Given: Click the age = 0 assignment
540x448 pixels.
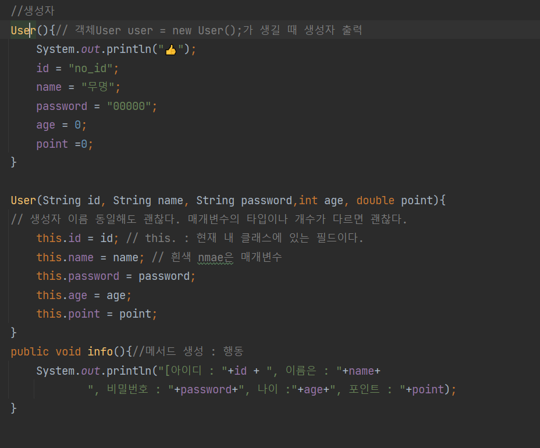Looking at the screenshot, I should pyautogui.click(x=61, y=125).
